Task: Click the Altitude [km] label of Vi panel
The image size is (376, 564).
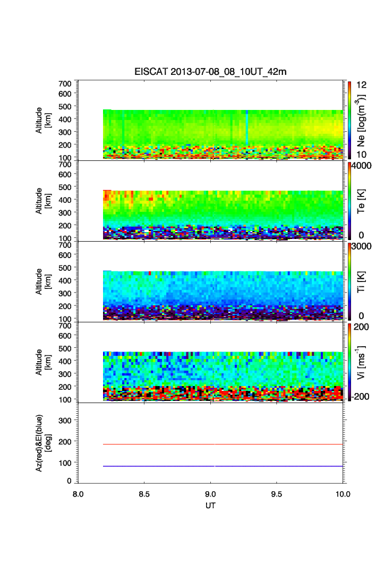Action: click(43, 362)
